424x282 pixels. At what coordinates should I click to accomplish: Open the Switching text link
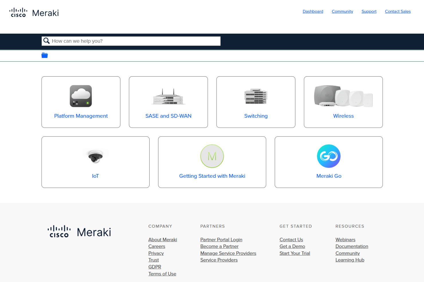pyautogui.click(x=256, y=116)
